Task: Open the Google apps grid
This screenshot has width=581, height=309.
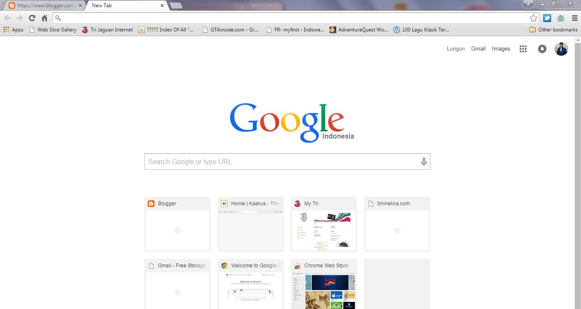Action: pyautogui.click(x=523, y=48)
